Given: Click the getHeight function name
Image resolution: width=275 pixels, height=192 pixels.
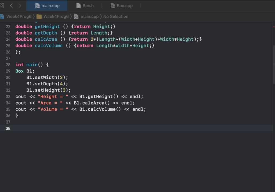Looking at the screenshot, I should coord(47,26).
